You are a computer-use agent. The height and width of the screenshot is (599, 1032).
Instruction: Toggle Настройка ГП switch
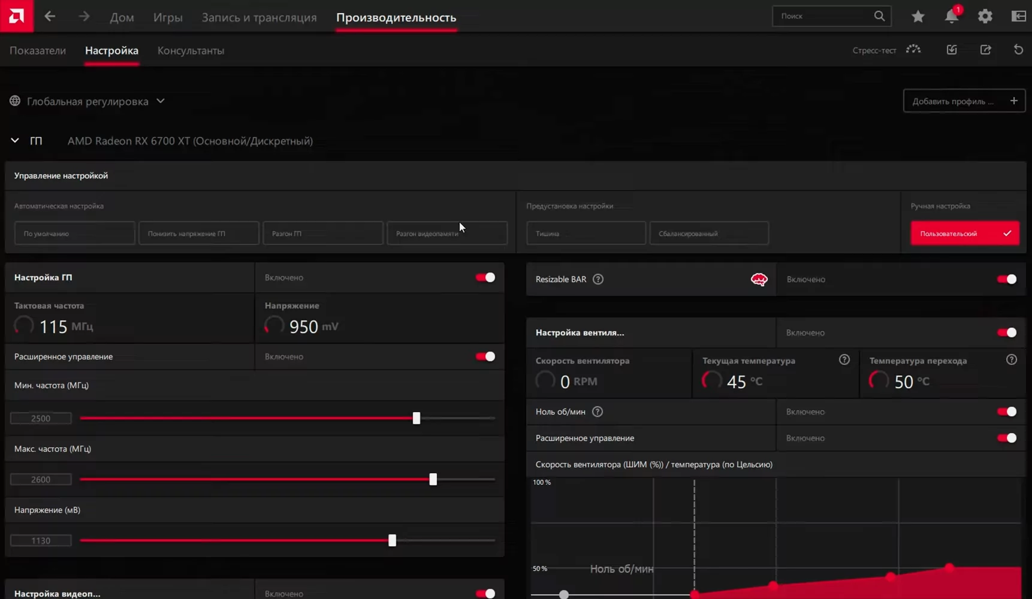(485, 277)
